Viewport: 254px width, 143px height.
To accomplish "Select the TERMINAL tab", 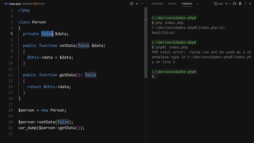I will point(187,4).
